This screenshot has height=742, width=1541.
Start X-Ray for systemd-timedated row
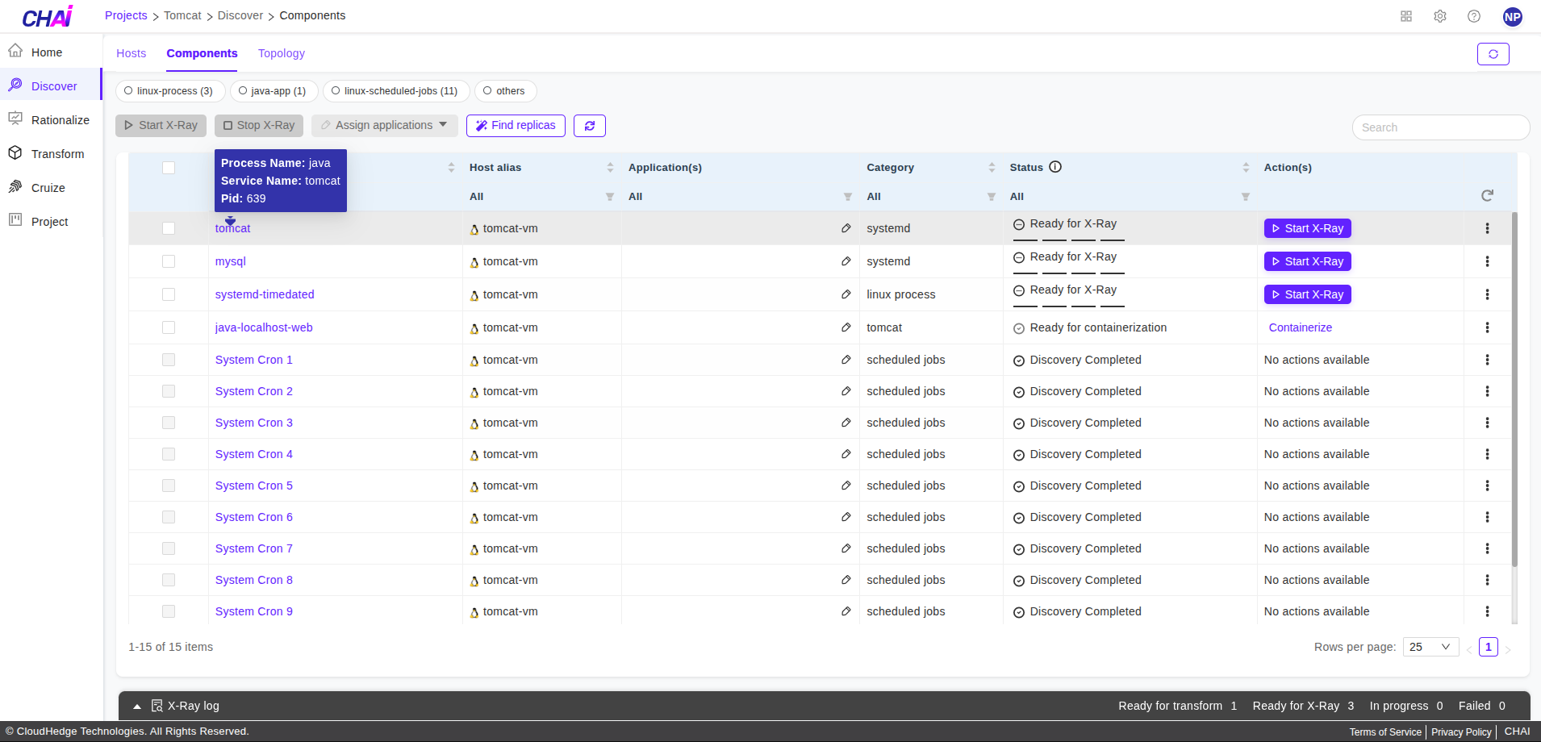[1308, 294]
